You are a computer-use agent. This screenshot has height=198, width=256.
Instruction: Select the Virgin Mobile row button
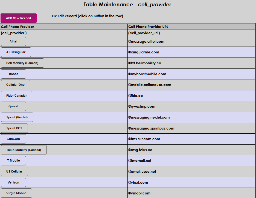click(x=16, y=193)
